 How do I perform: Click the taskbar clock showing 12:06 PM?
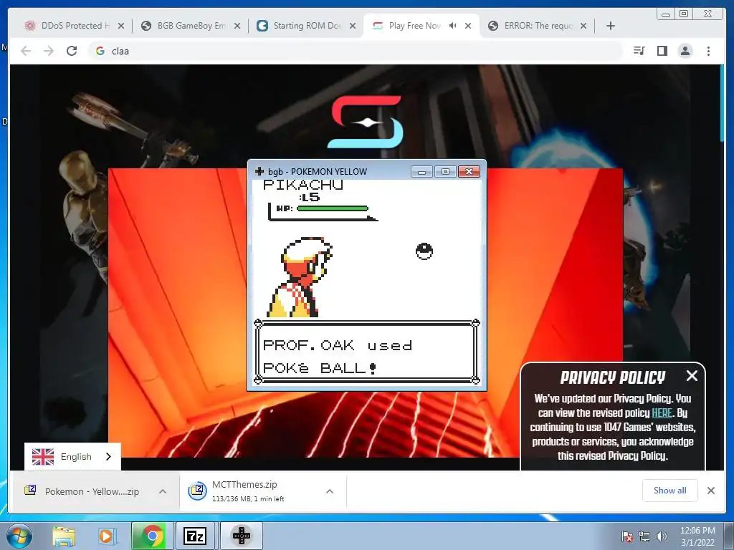point(697,536)
